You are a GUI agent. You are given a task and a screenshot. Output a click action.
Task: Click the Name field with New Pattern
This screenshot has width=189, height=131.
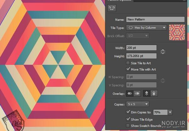click(x=155, y=20)
